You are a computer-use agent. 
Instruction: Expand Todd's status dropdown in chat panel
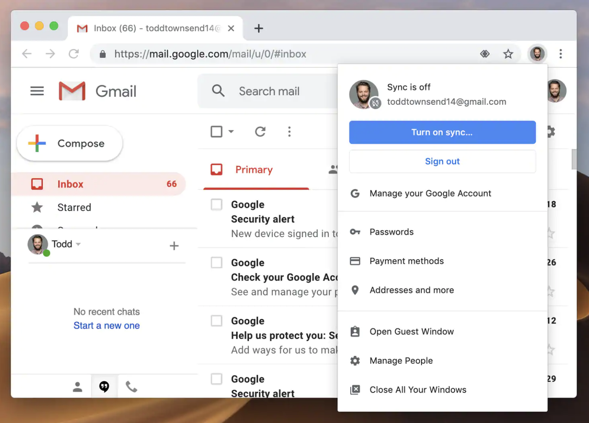[x=79, y=244]
